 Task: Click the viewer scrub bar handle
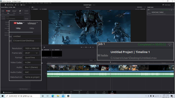62,45
